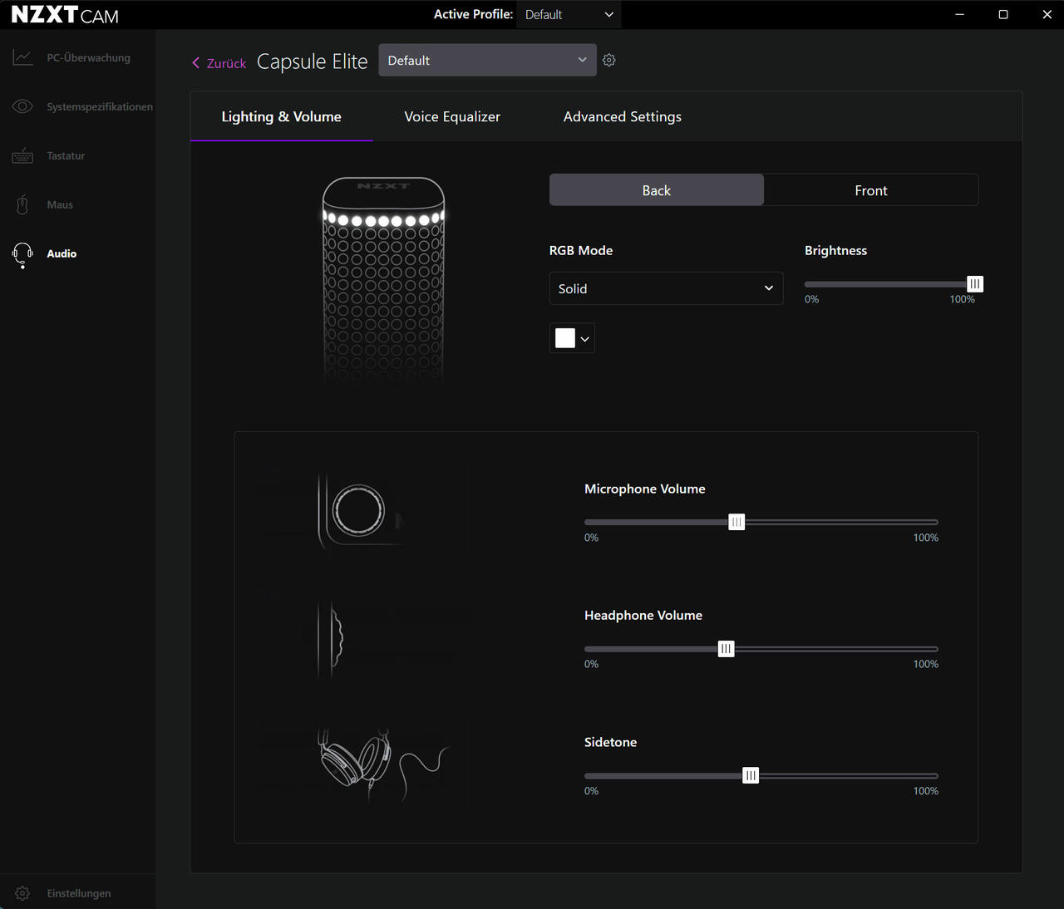Image resolution: width=1064 pixels, height=909 pixels.
Task: Click the 0% label under Sidetone
Action: [591, 792]
